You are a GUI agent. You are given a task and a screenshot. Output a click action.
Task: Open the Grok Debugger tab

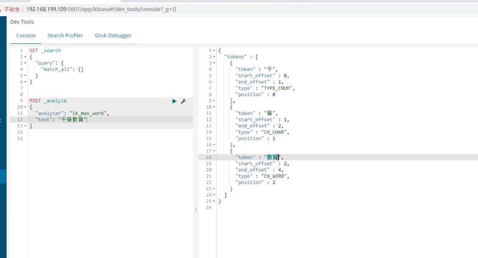[113, 35]
